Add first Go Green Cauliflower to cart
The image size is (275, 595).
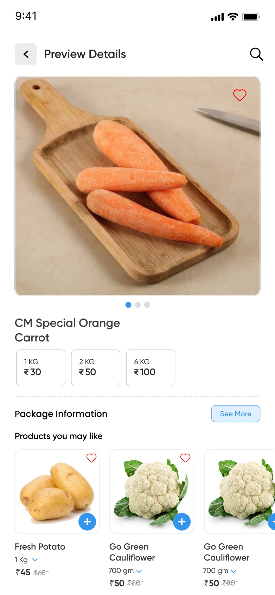pyautogui.click(x=182, y=522)
